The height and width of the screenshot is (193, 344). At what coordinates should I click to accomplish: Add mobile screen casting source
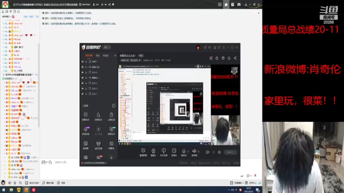(x=164, y=152)
